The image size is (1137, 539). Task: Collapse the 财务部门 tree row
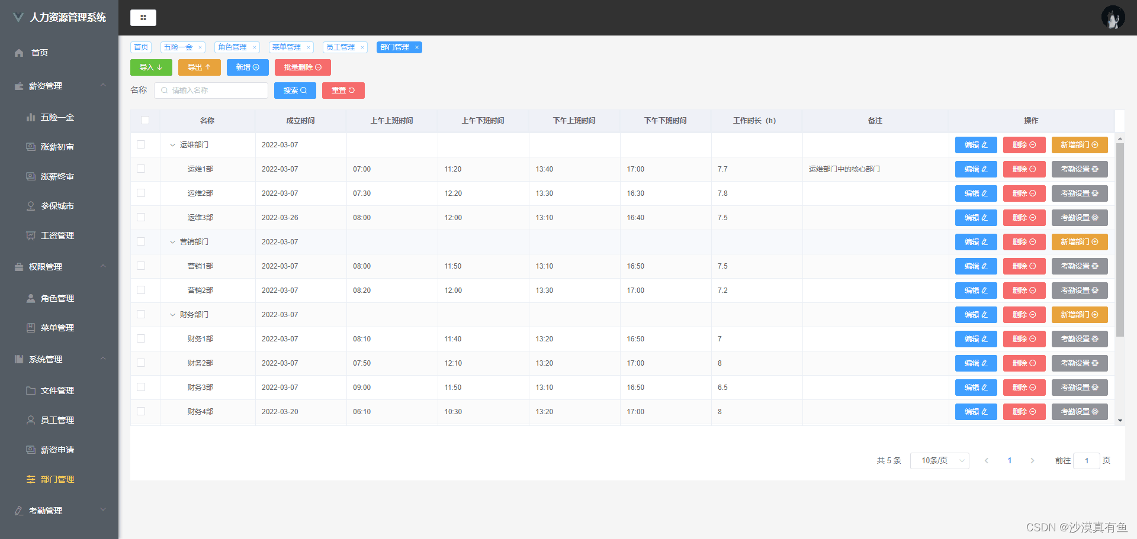coord(173,315)
